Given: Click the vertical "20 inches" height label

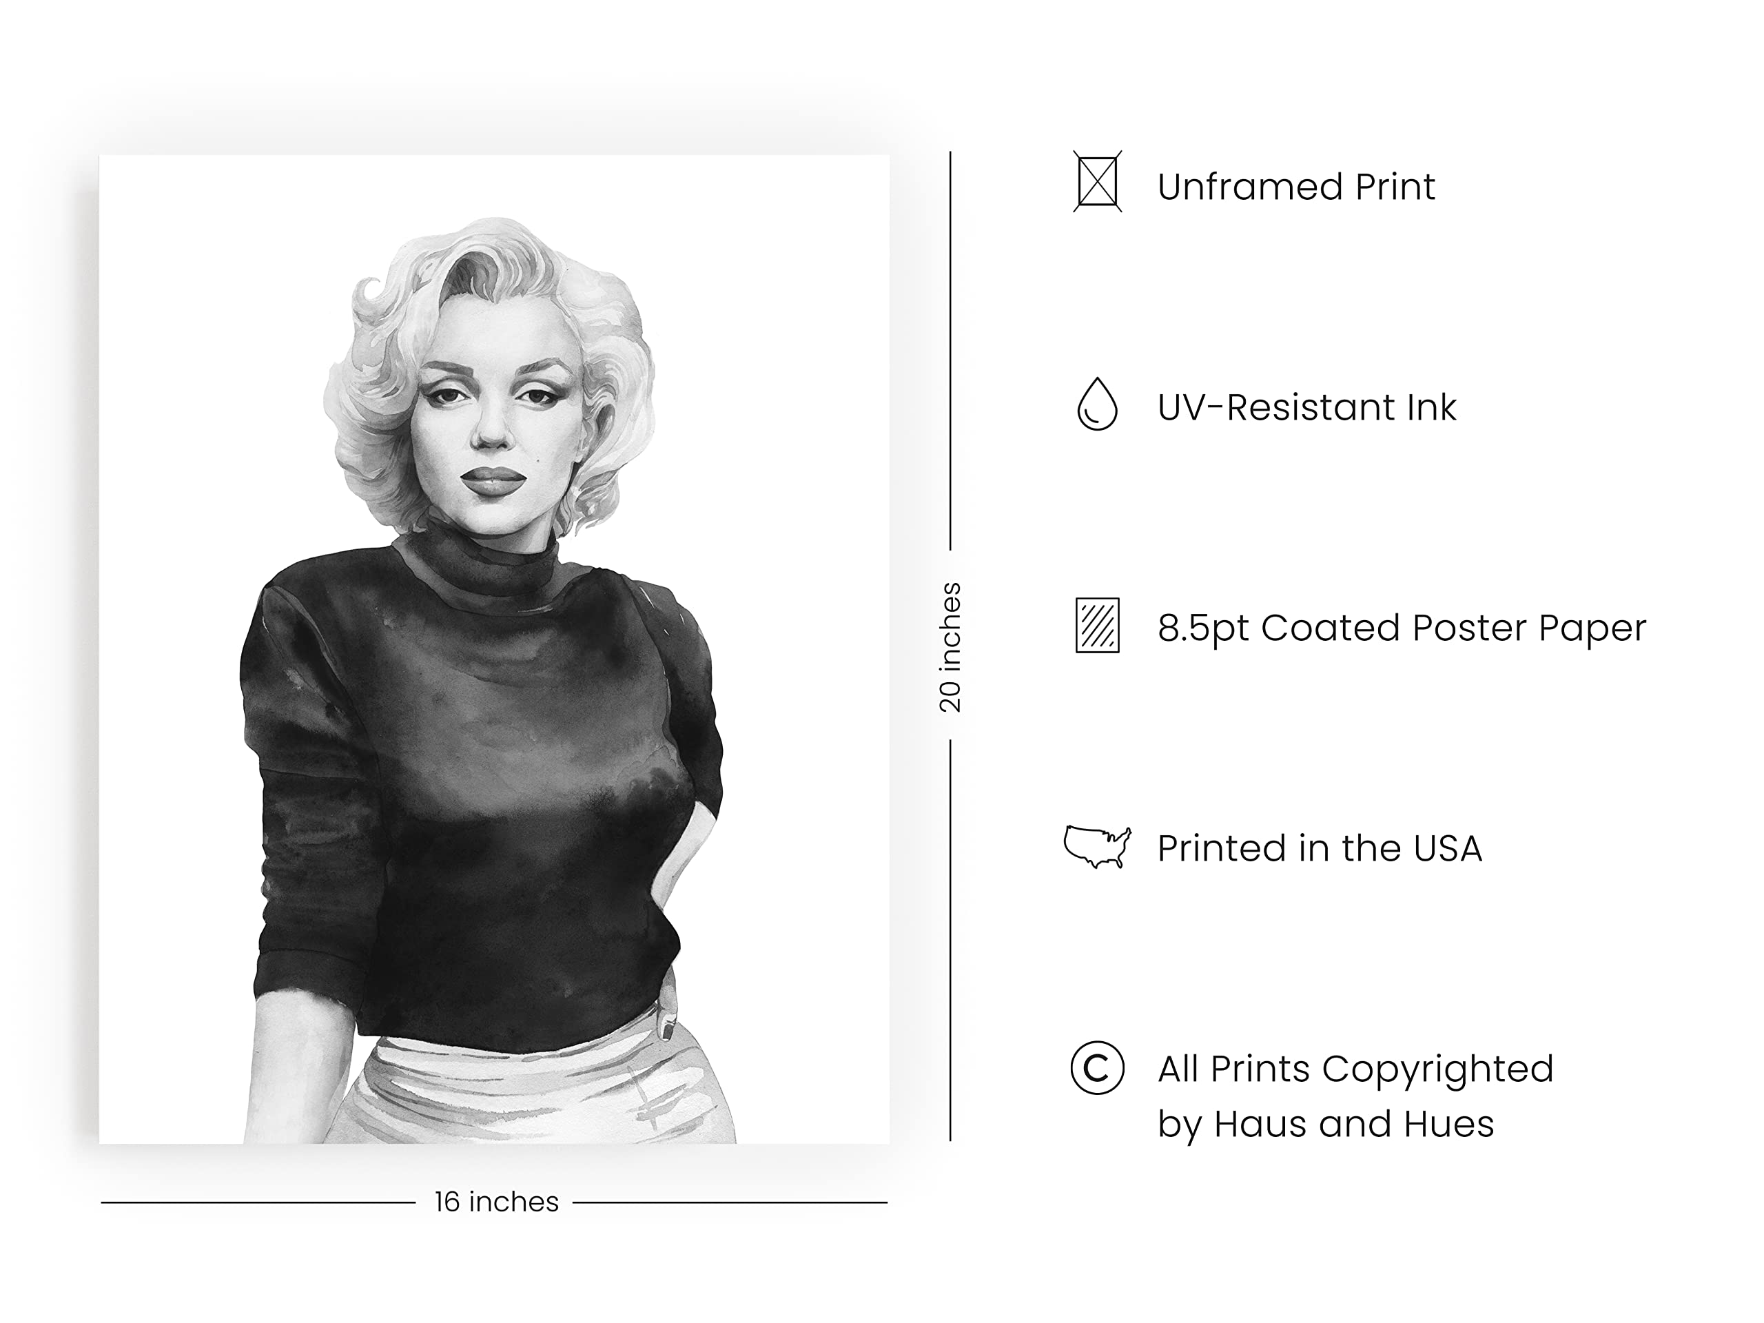Looking at the screenshot, I should coord(950,647).
